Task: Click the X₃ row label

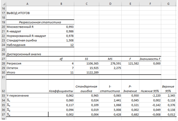Action: point(27,110)
